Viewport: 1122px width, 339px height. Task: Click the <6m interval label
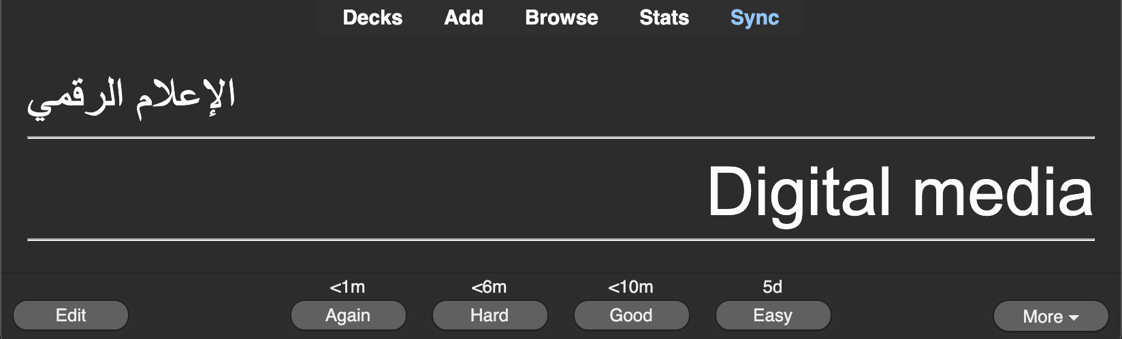click(x=489, y=287)
